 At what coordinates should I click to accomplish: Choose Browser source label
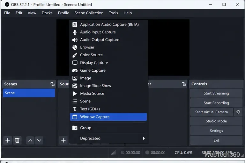click(87, 47)
